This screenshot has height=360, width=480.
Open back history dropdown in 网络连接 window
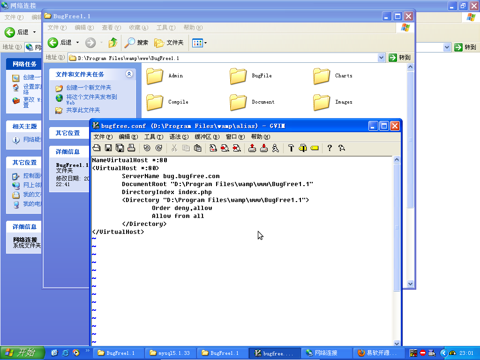[34, 32]
